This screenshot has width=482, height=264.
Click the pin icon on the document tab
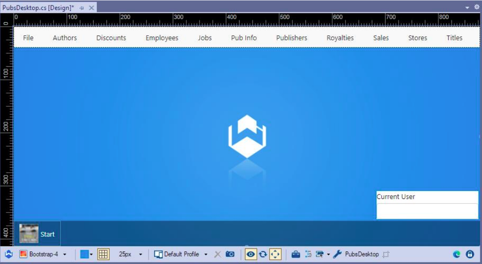[82, 8]
